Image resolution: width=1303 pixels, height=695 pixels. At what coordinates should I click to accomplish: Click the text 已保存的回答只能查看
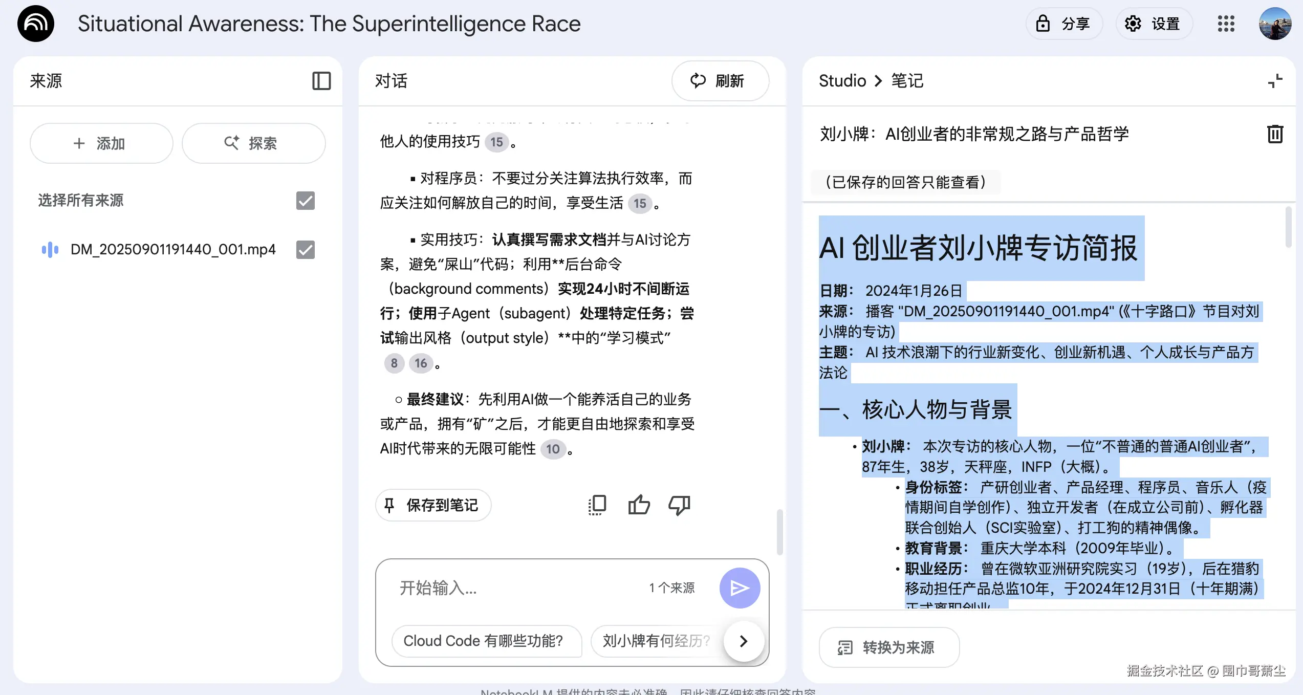pos(906,182)
